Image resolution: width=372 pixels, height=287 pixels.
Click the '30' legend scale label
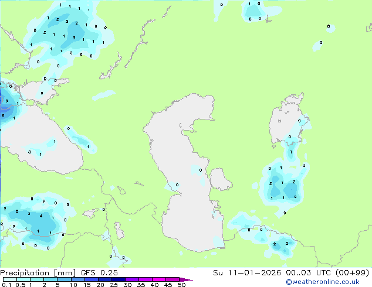127,285
